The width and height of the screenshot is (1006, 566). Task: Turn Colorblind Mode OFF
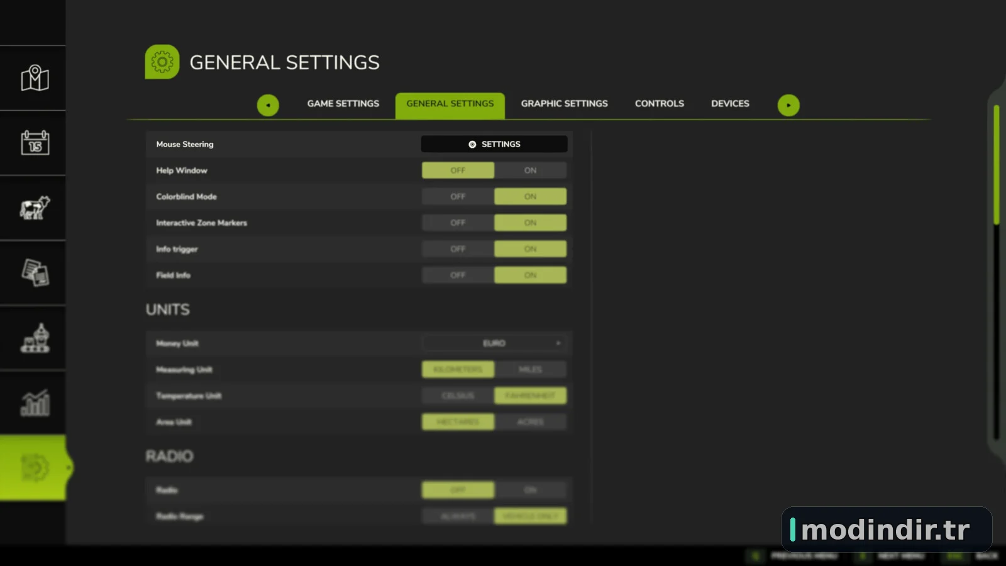458,197
